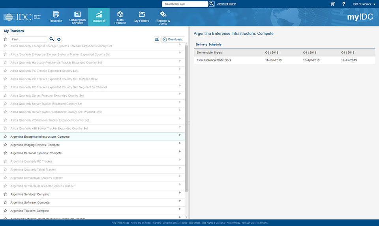Open RSS/Feeds footer link
This screenshot has height=226, width=379.
coord(123,223)
